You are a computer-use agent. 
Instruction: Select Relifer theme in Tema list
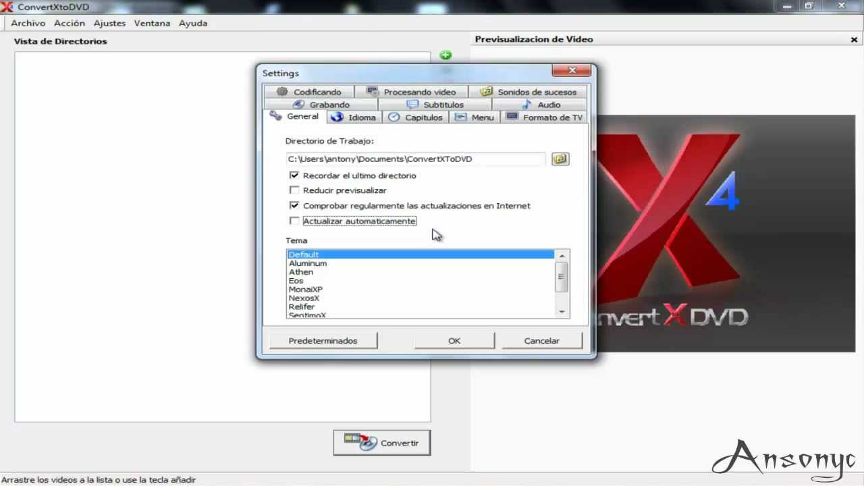421,307
